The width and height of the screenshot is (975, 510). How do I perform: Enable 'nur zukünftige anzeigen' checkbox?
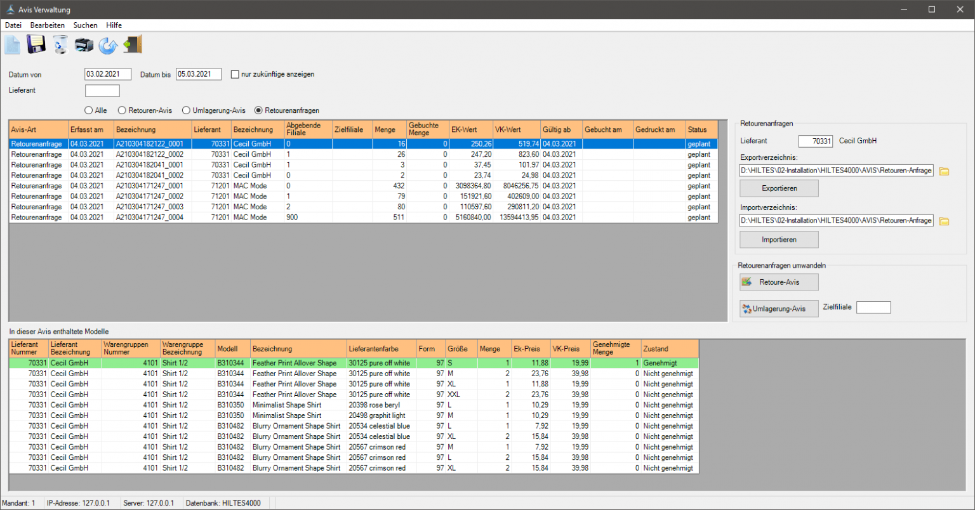point(235,74)
